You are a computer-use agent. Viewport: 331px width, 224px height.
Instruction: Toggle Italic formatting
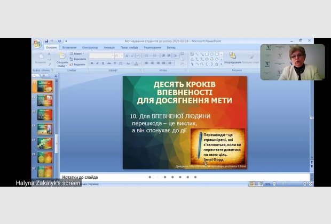tap(97, 63)
